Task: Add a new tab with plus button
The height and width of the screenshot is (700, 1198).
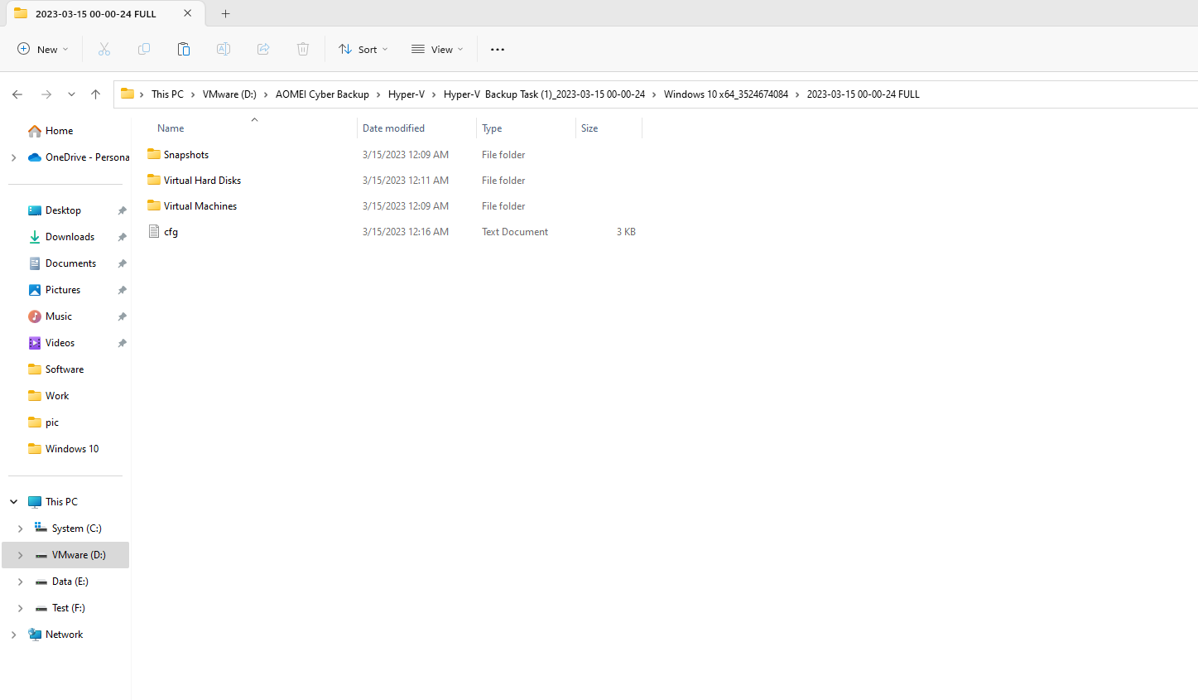Action: (226, 13)
